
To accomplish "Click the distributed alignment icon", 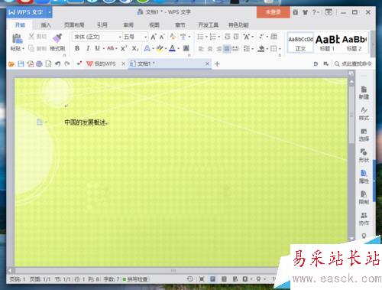I will pos(235,48).
